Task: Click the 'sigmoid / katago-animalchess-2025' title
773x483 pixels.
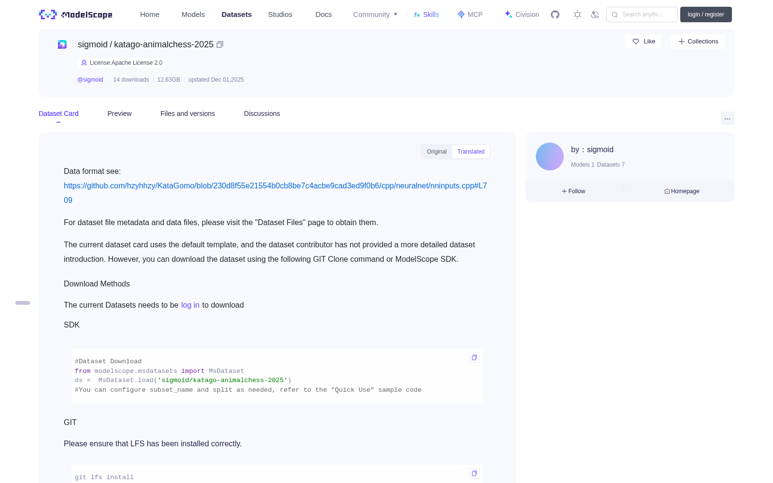Action: tap(145, 44)
